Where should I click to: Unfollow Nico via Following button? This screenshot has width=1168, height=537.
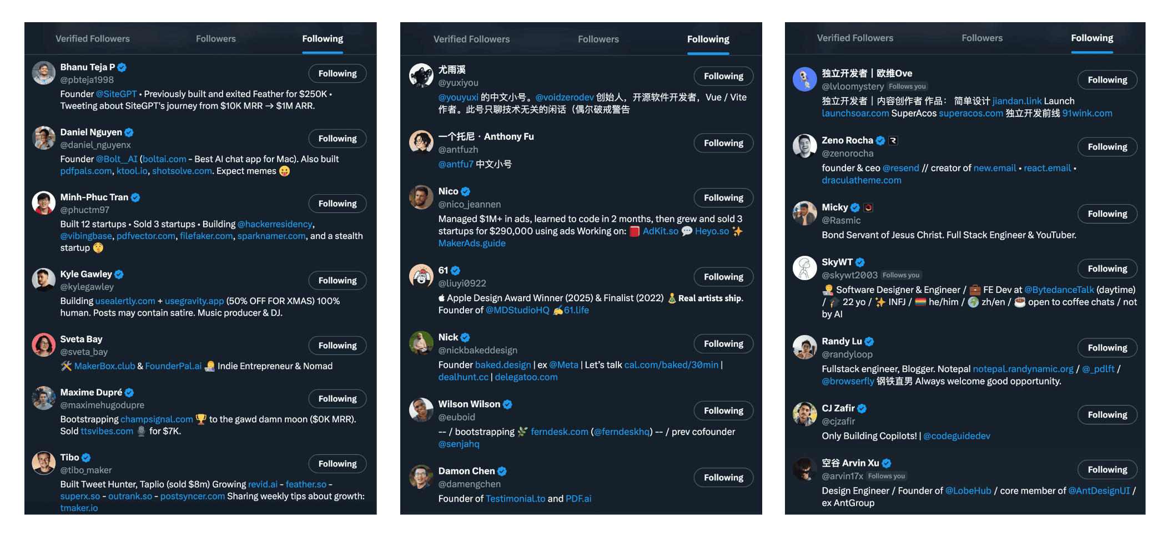(x=723, y=198)
